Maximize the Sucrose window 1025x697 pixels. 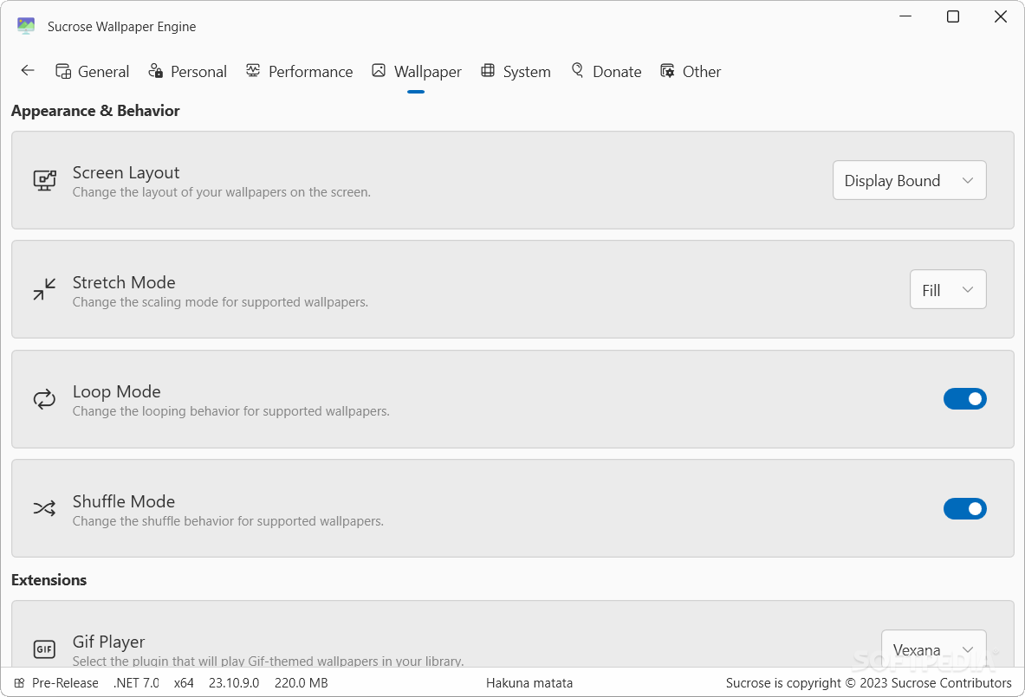point(953,16)
